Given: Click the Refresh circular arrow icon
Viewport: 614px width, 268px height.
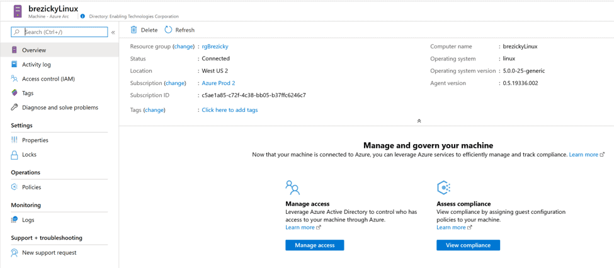Looking at the screenshot, I should click(168, 30).
